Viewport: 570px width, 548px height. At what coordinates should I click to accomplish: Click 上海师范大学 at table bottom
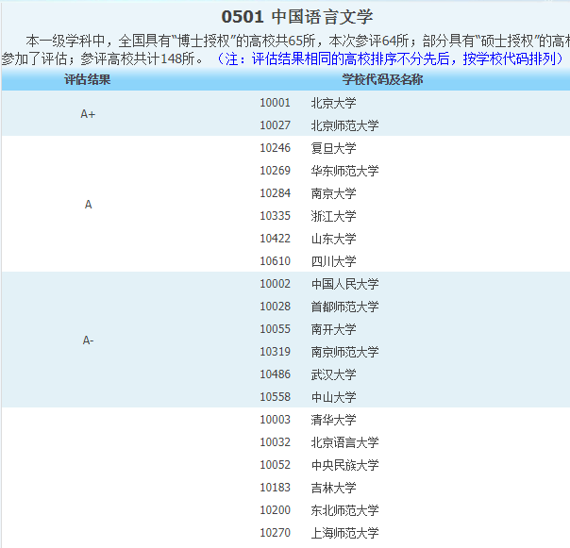point(344,533)
